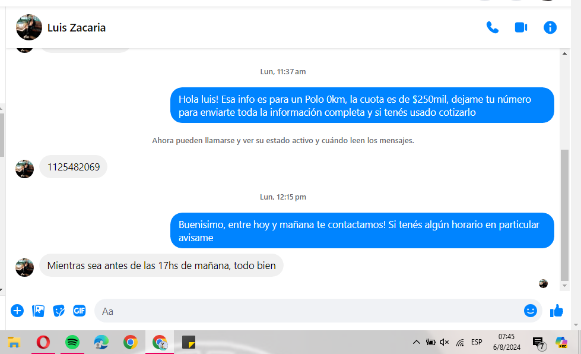
Task: Start a video call in the chat header
Action: 521,27
